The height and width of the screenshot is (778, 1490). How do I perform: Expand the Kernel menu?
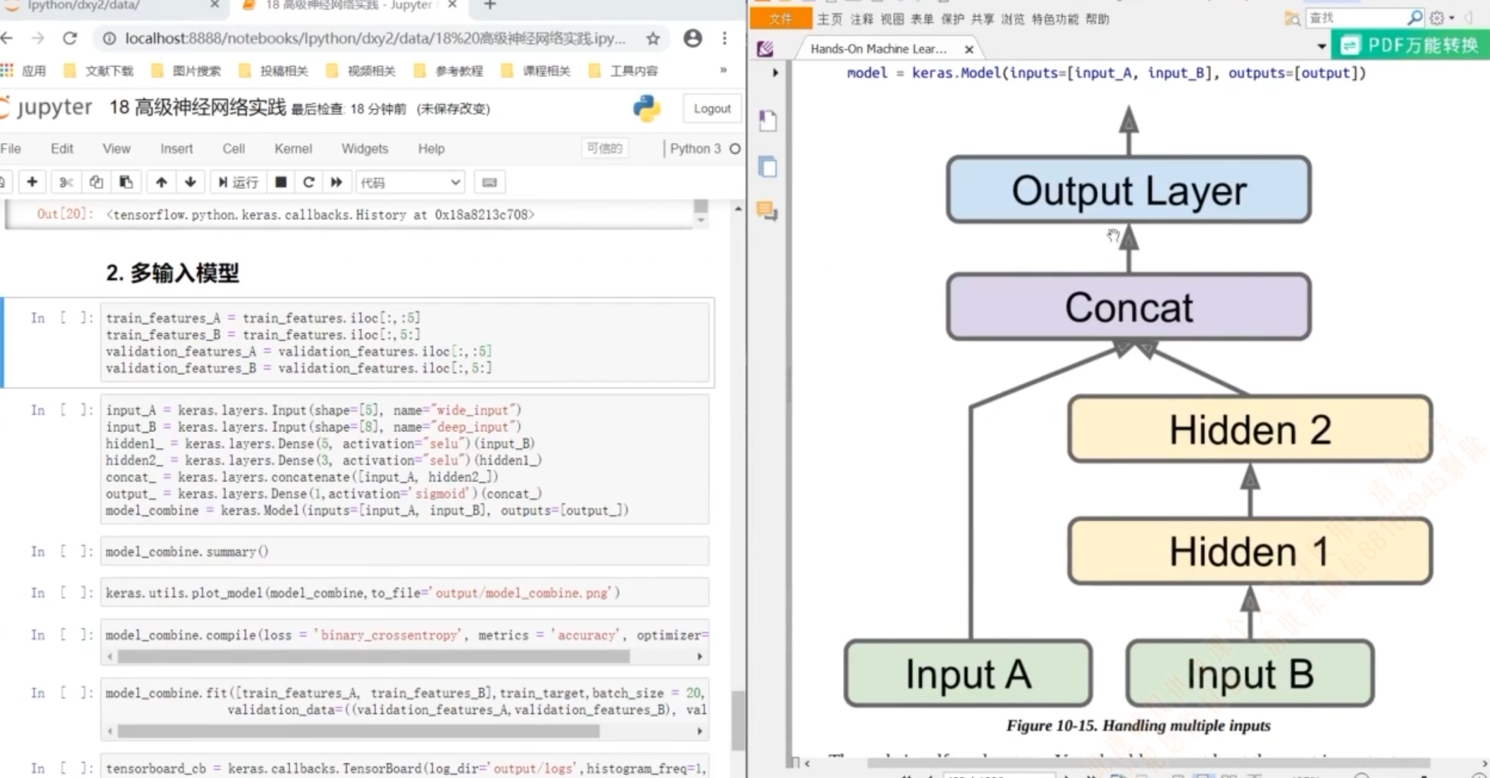(x=293, y=148)
